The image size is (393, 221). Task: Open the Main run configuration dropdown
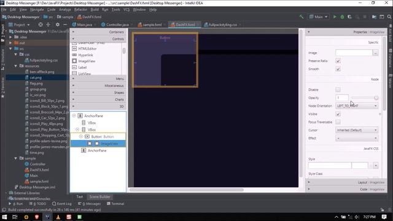pyautogui.click(x=318, y=17)
